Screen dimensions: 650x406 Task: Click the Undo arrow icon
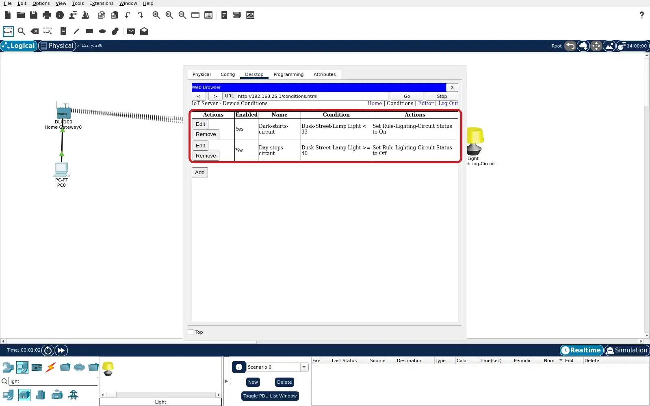click(x=128, y=15)
